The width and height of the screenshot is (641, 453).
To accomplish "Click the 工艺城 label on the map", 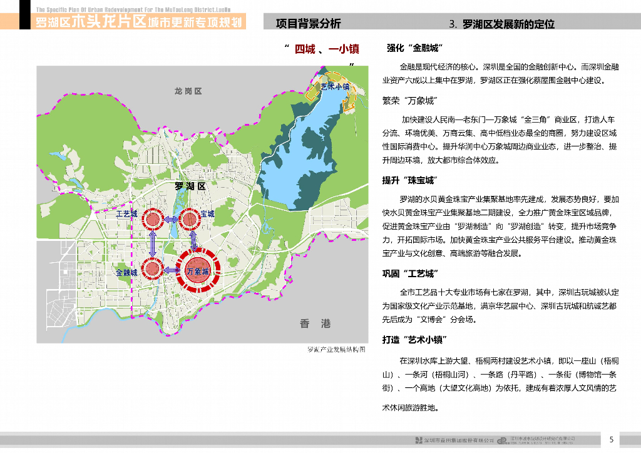I will (x=126, y=214).
